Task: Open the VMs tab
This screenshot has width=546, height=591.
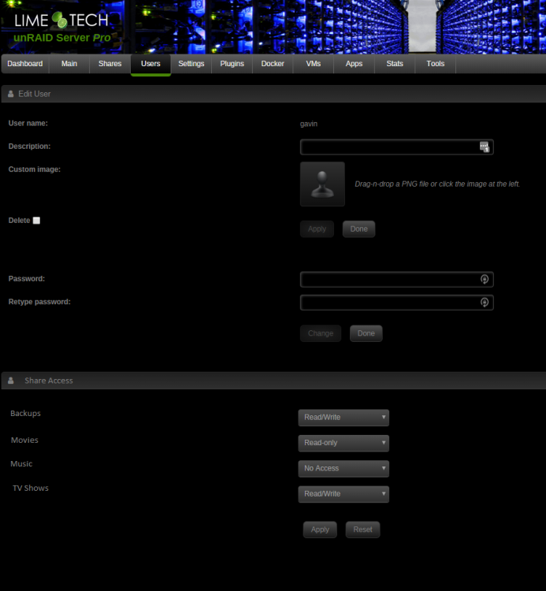Action: tap(314, 64)
